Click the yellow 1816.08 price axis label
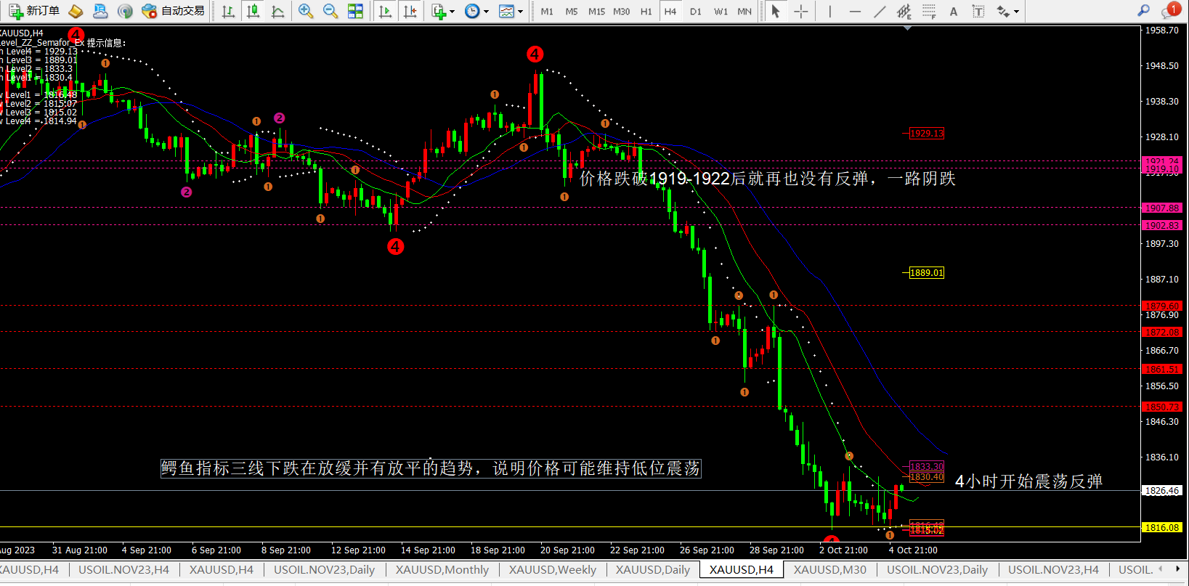Image resolution: width=1189 pixels, height=586 pixels. 1162,527
